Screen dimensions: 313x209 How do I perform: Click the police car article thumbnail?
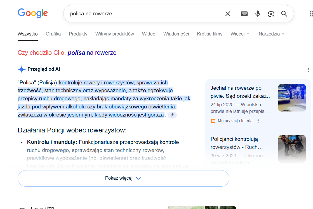coord(292,98)
